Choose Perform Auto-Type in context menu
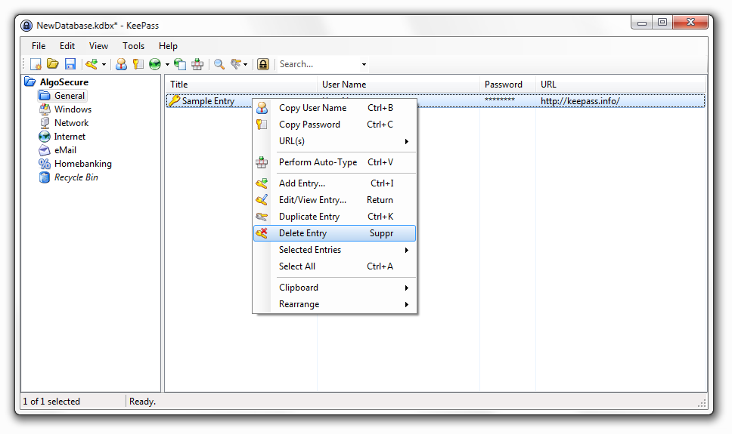 click(334, 162)
